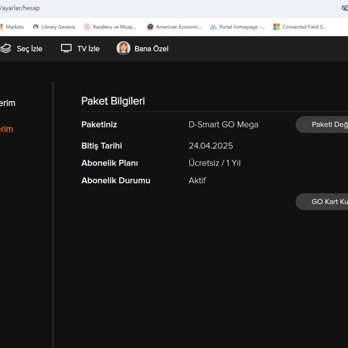348x348 pixels.
Task: Click the D-Smart GO Mega package name
Action: (x=223, y=125)
